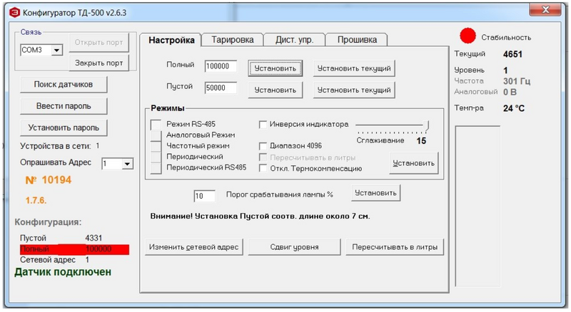Click the Сдвиг уровня button
571x312 pixels.
294,247
